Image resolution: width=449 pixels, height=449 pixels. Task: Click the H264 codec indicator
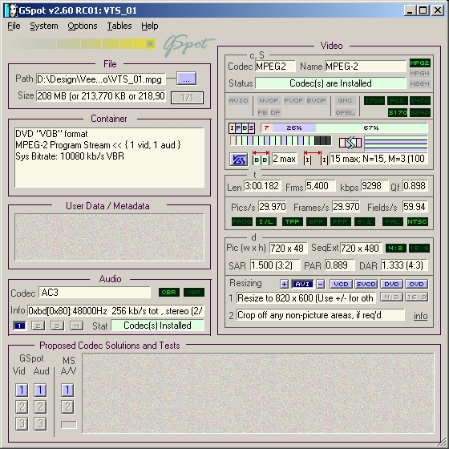pos(419,84)
